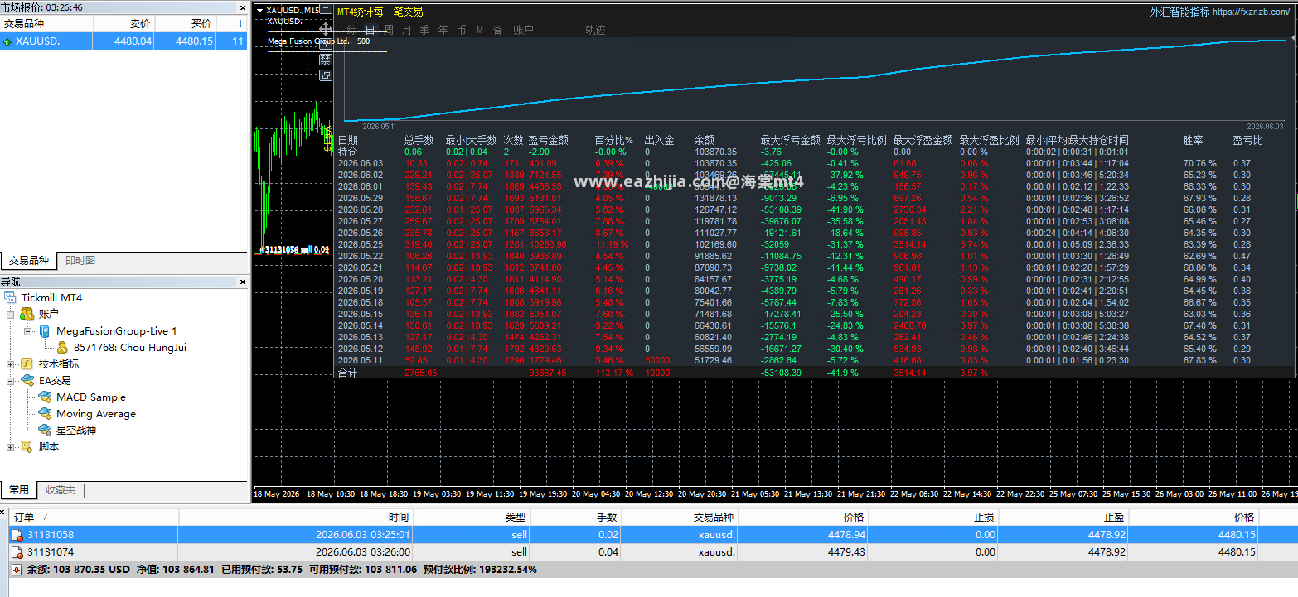Click the 外汇智能指标 label link
This screenshot has height=597, width=1298.
coord(1180,12)
